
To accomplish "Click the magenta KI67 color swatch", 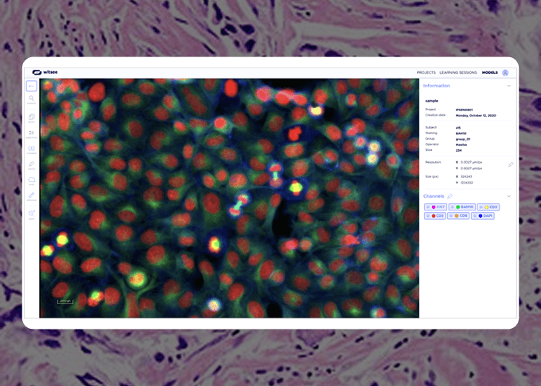I will point(434,207).
